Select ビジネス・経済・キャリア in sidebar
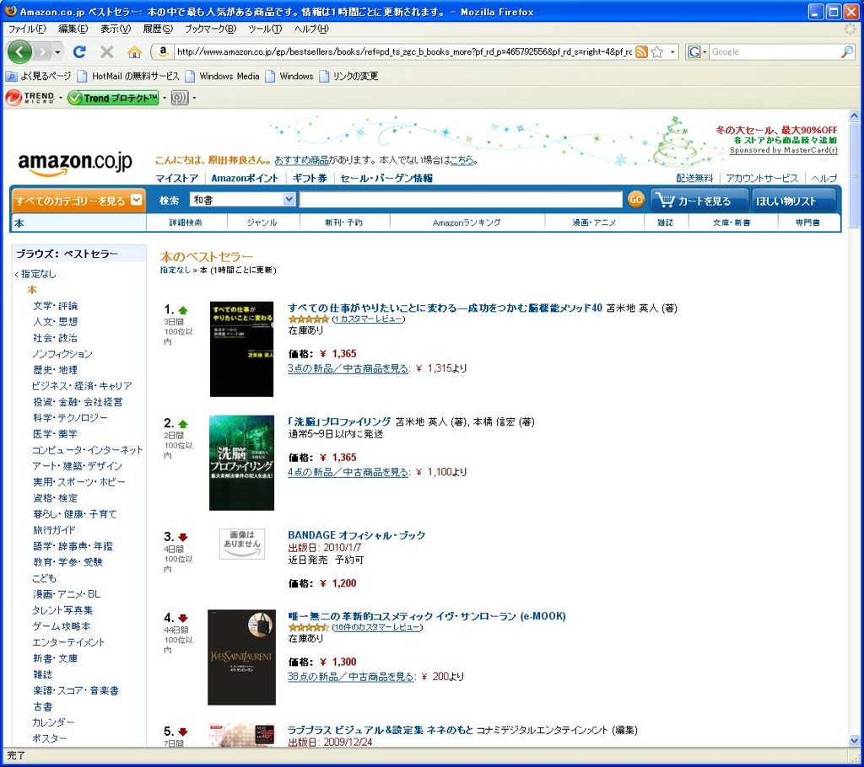864x767 pixels. click(x=82, y=385)
